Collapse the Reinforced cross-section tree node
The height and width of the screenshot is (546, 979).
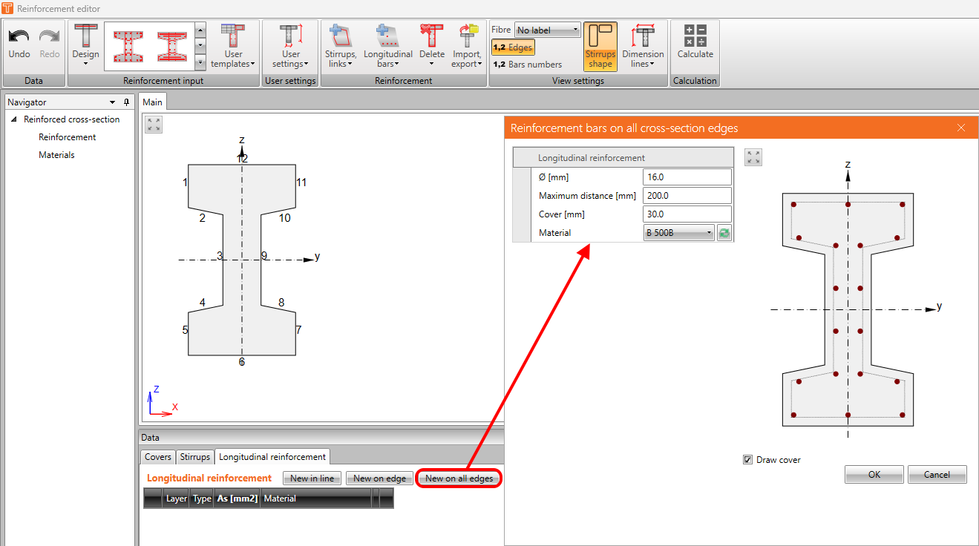(14, 119)
